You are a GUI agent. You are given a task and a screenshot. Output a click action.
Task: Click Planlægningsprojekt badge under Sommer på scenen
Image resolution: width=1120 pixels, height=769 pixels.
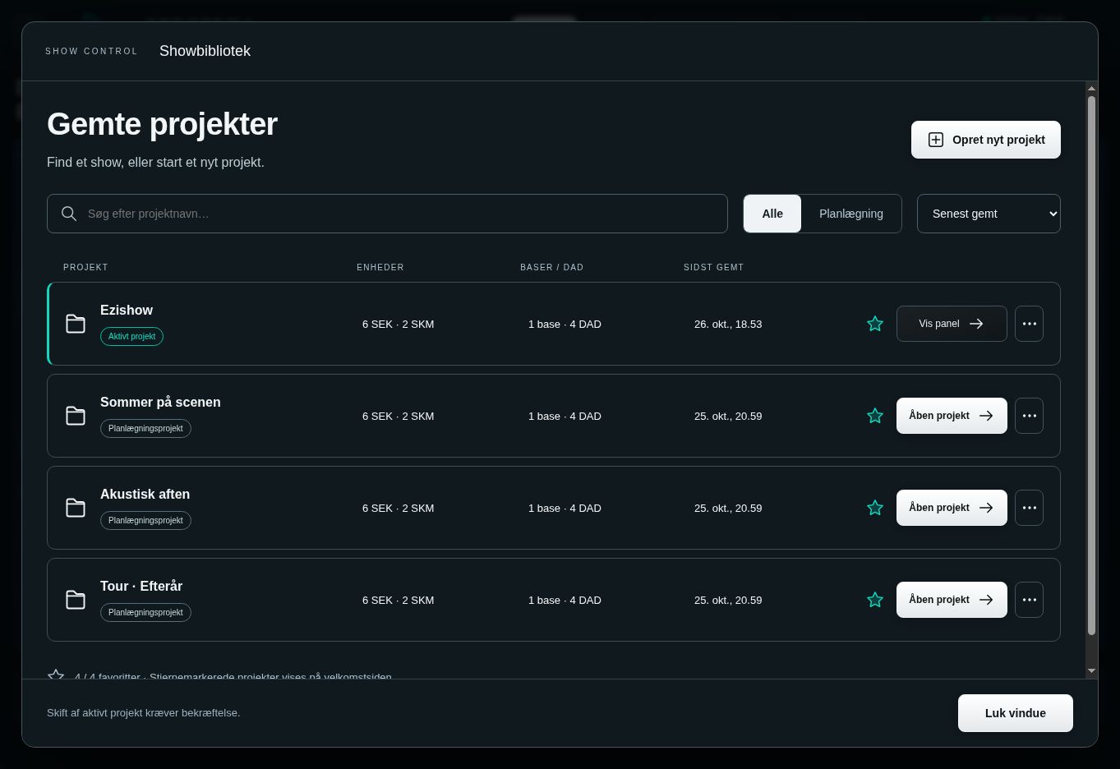(145, 428)
